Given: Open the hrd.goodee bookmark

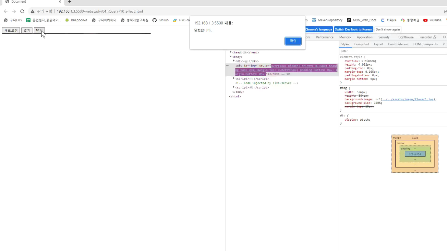Looking at the screenshot, I should click(76, 20).
